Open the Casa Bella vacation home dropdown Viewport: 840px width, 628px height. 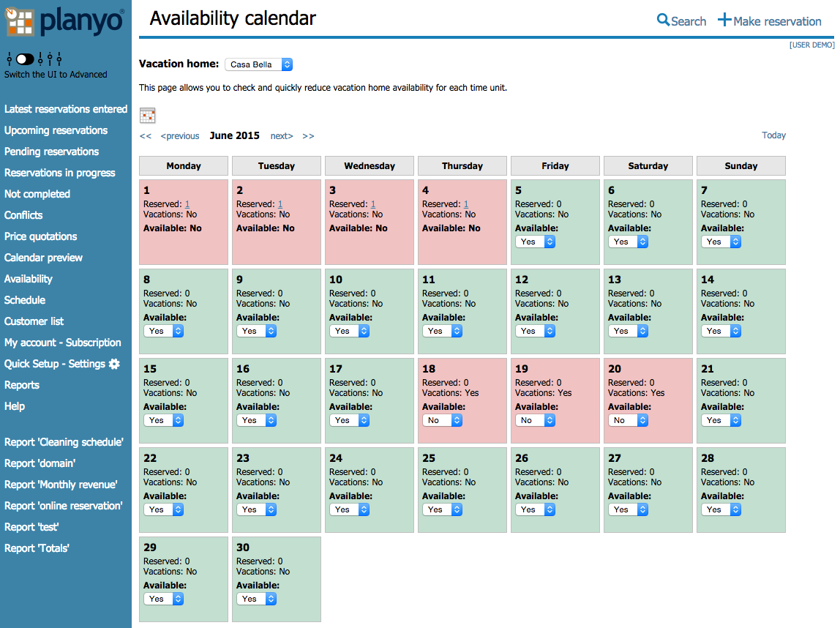tap(259, 64)
